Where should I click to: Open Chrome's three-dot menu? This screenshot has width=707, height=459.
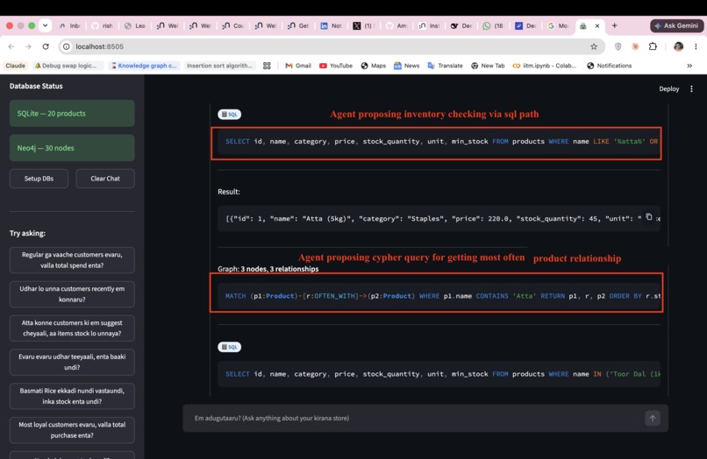pyautogui.click(x=696, y=46)
